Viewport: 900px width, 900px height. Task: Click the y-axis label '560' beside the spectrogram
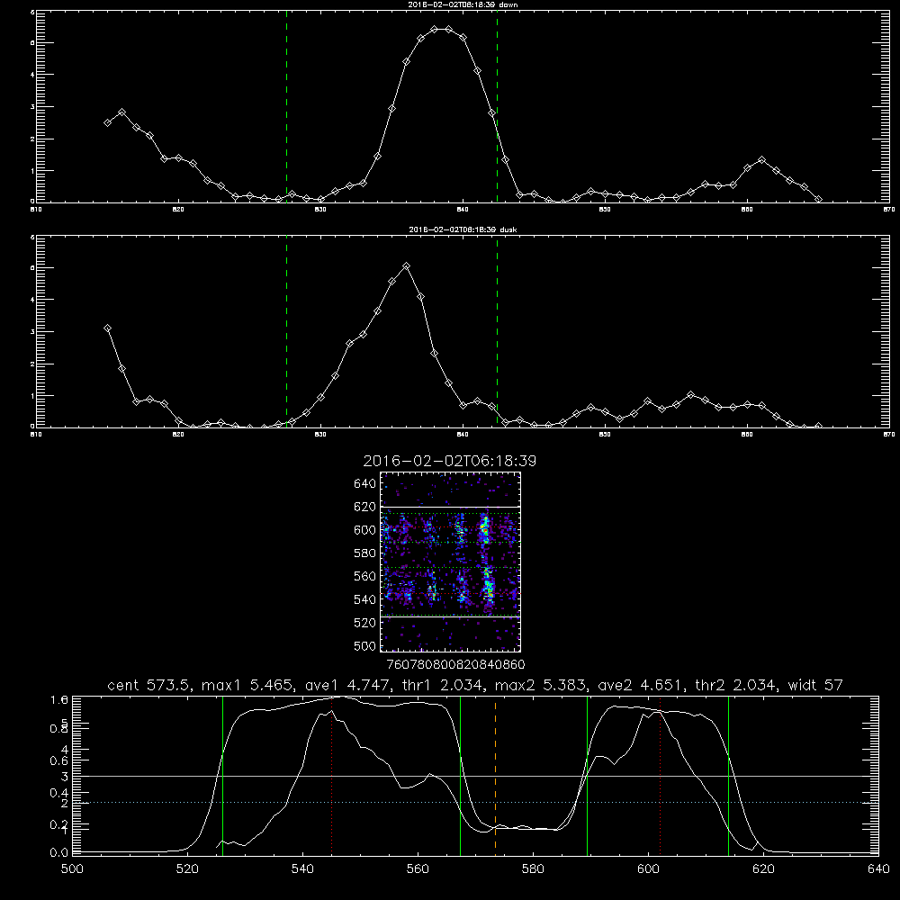click(364, 576)
